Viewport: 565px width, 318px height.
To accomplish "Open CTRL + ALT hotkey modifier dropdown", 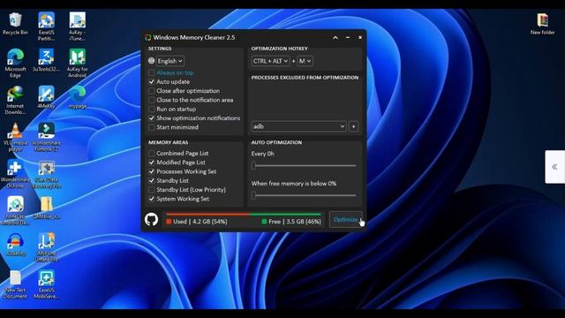I will point(271,61).
